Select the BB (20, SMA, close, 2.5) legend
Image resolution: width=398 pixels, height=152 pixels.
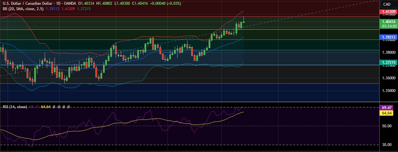click(23, 9)
